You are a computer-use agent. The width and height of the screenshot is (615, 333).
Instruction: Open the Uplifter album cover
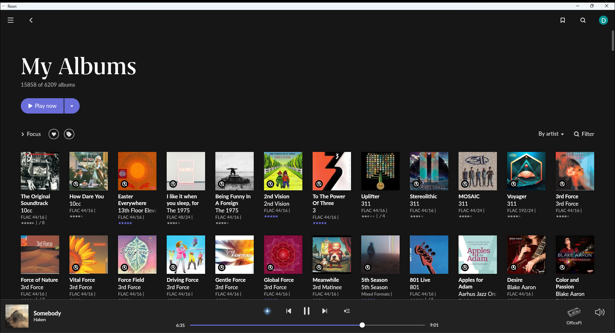[380, 171]
